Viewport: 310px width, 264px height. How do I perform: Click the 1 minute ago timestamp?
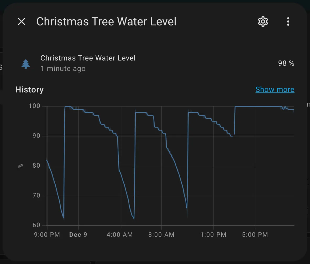tap(63, 68)
